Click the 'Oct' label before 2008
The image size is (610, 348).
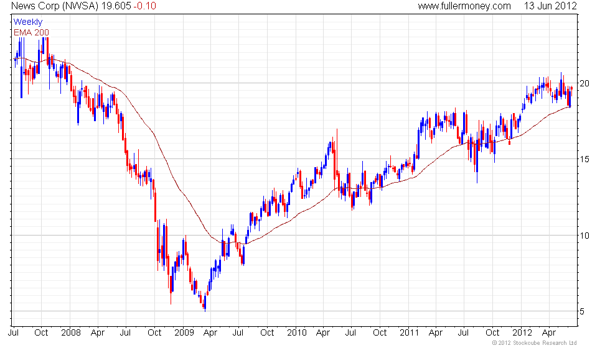click(41, 332)
